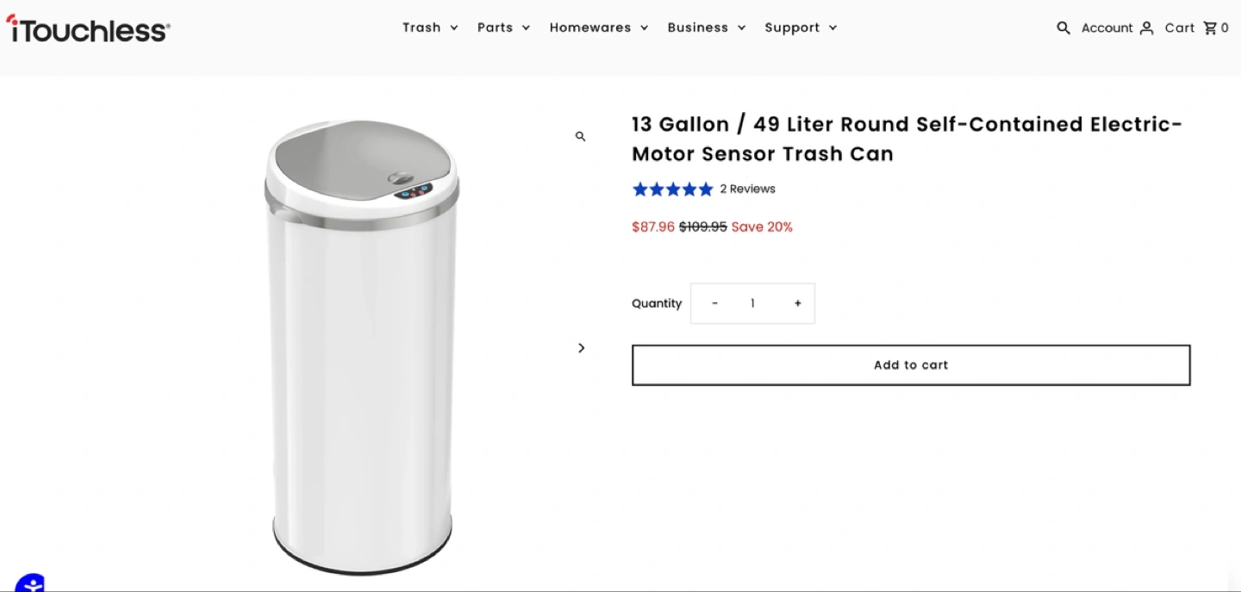Open the search magnifier icon in header
The image size is (1241, 592).
pos(1063,28)
